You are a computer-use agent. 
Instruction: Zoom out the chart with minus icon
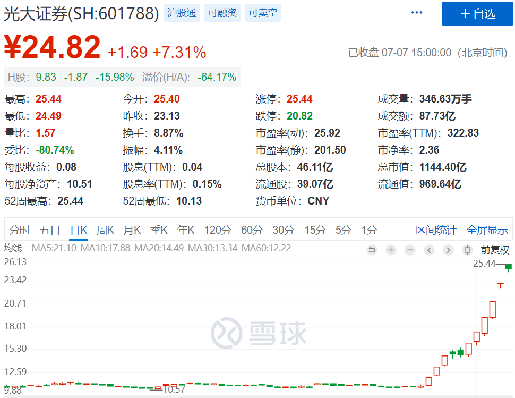click(x=410, y=250)
